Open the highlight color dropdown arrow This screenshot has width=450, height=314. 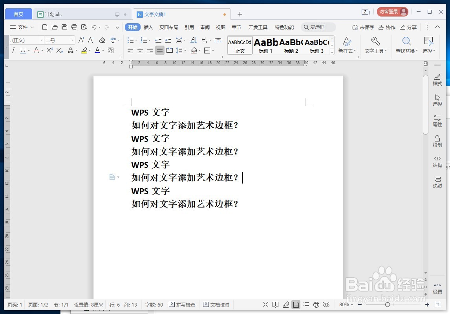(x=90, y=51)
